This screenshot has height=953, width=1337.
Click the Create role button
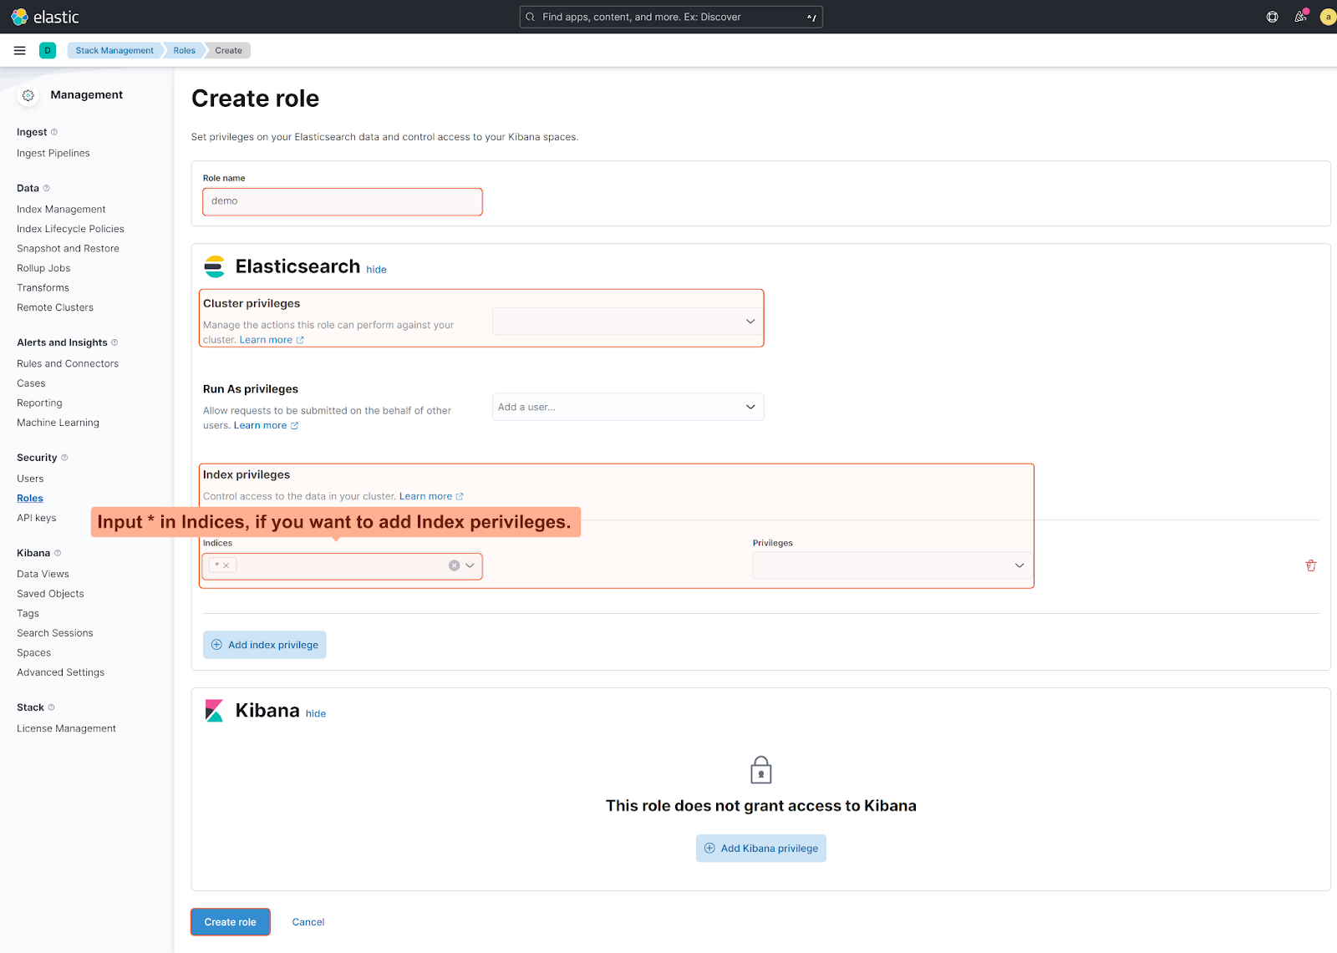click(x=230, y=922)
